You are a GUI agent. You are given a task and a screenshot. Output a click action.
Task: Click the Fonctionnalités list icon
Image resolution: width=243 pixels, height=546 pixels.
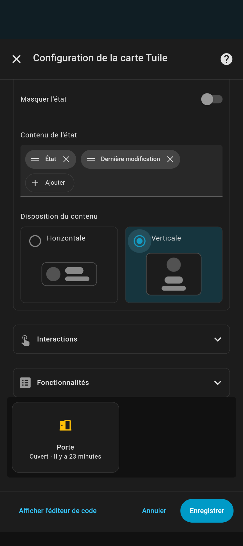pyautogui.click(x=25, y=383)
